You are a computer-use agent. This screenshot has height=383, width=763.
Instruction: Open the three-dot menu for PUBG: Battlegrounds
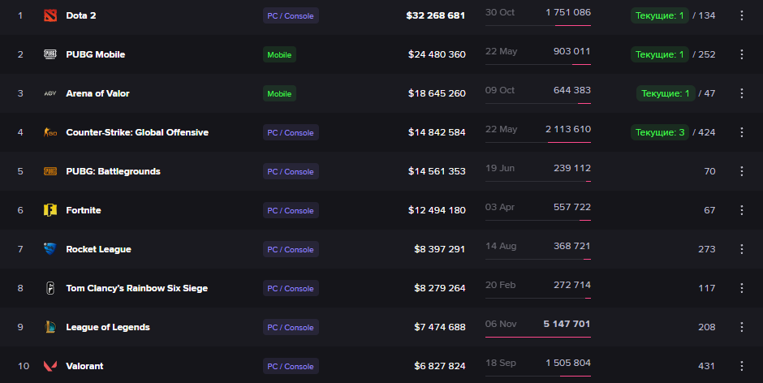pyautogui.click(x=742, y=171)
